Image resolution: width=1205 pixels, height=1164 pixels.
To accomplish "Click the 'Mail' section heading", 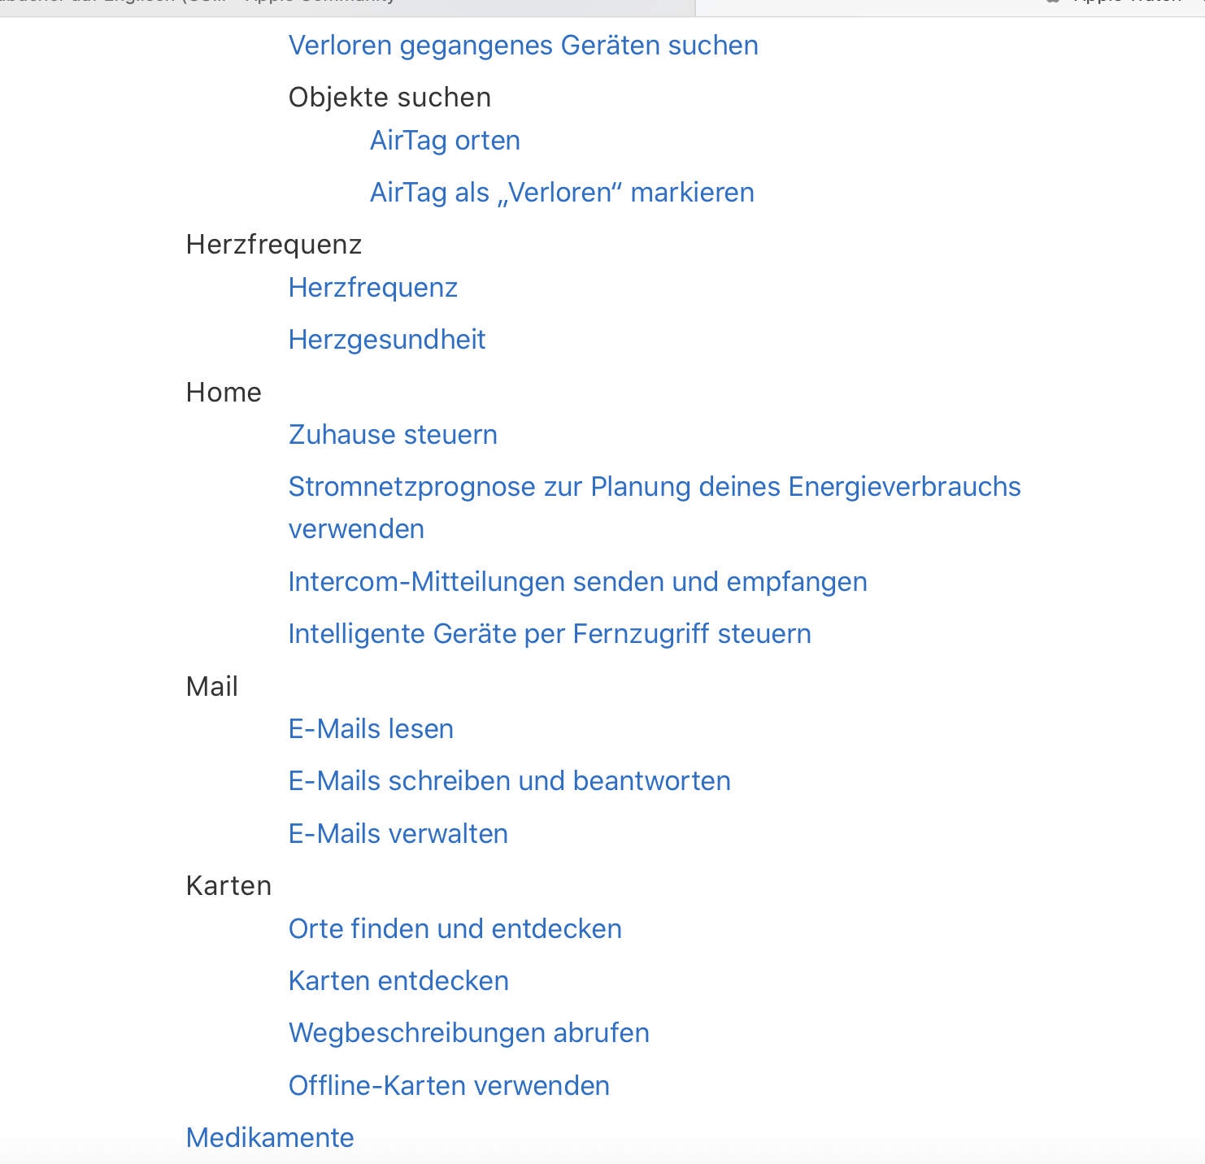I will tap(212, 687).
